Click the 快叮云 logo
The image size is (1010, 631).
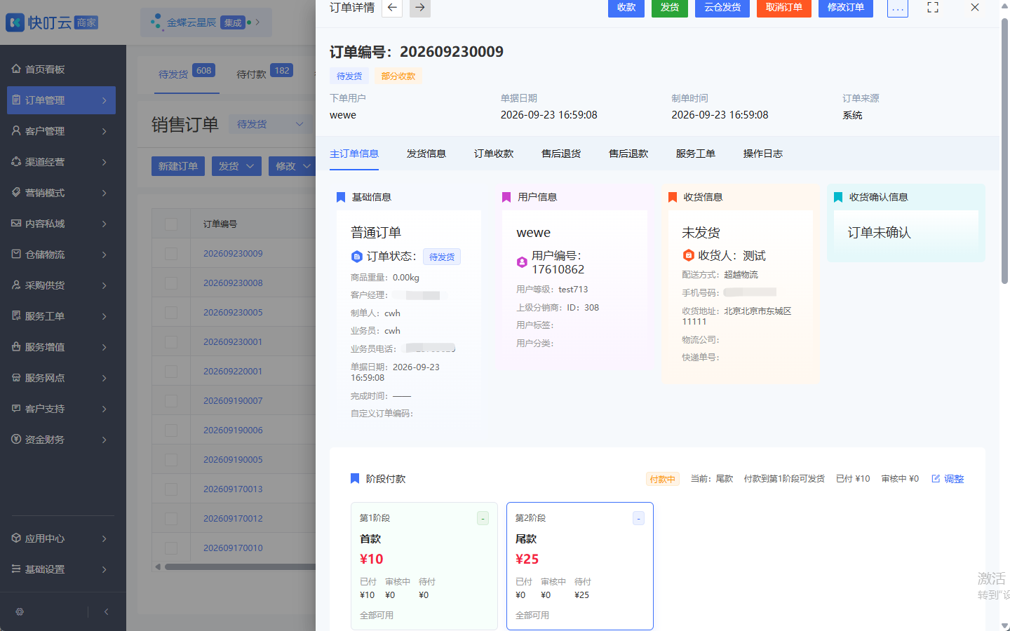52,22
